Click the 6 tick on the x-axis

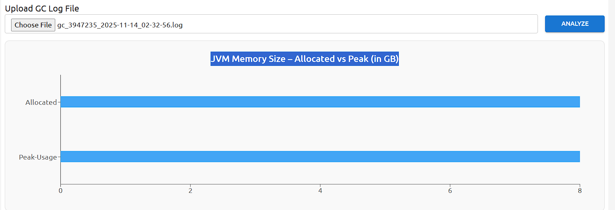coord(450,191)
